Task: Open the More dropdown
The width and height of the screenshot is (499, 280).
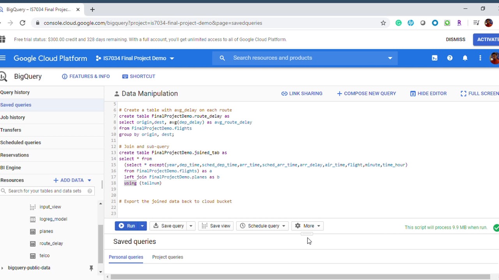Action: click(308, 226)
